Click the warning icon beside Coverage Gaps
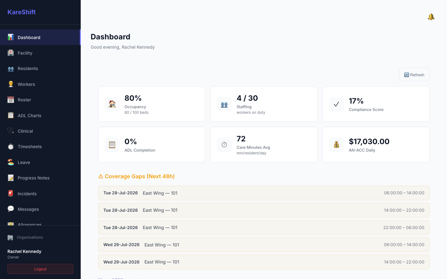Image resolution: width=447 pixels, height=279 pixels. (x=101, y=176)
